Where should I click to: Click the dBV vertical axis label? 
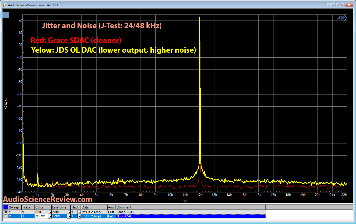(6, 103)
